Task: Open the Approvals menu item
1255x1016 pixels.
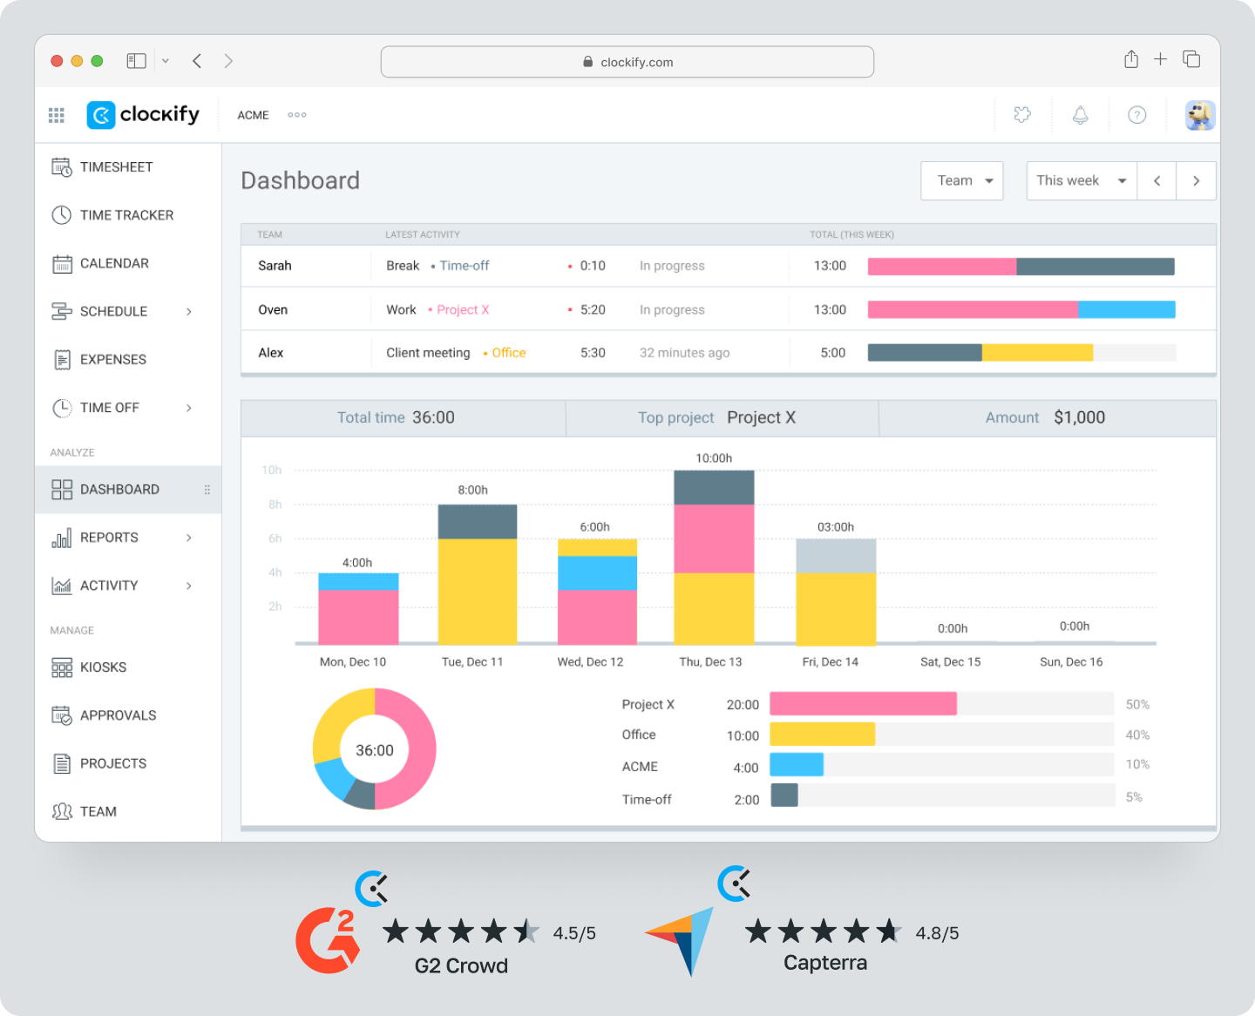Action: tap(118, 715)
